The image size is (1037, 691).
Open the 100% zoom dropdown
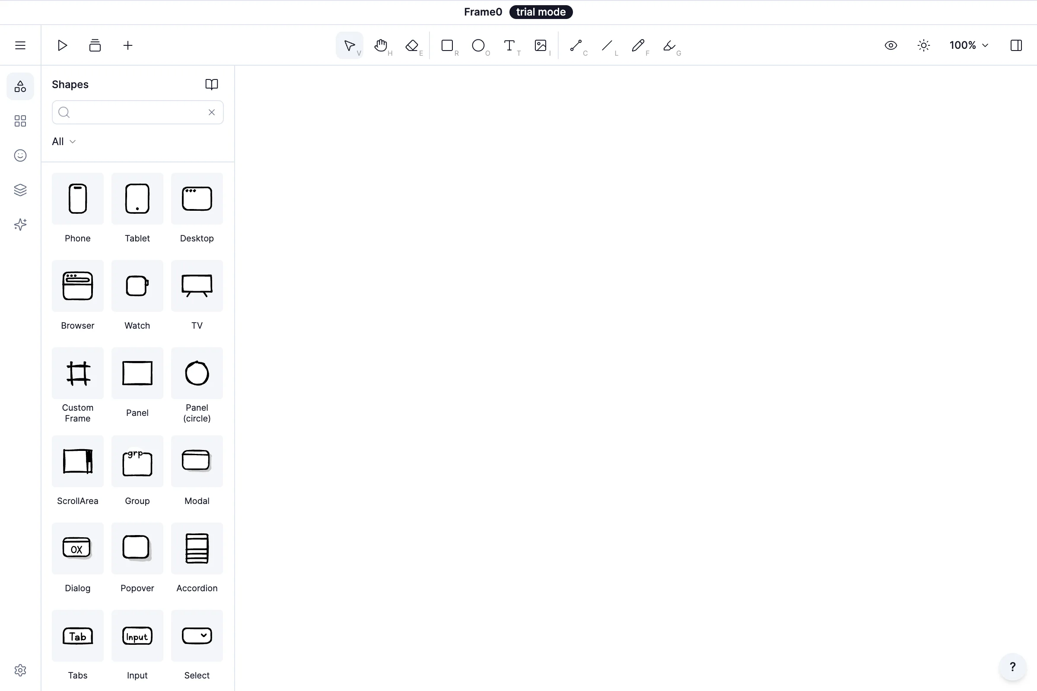click(x=969, y=45)
